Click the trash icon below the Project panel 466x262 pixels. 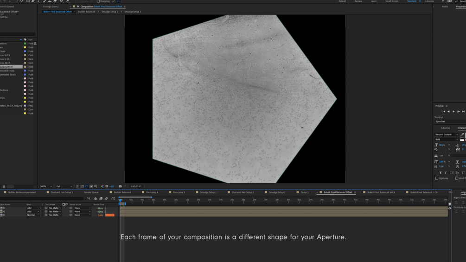[x=4, y=186]
